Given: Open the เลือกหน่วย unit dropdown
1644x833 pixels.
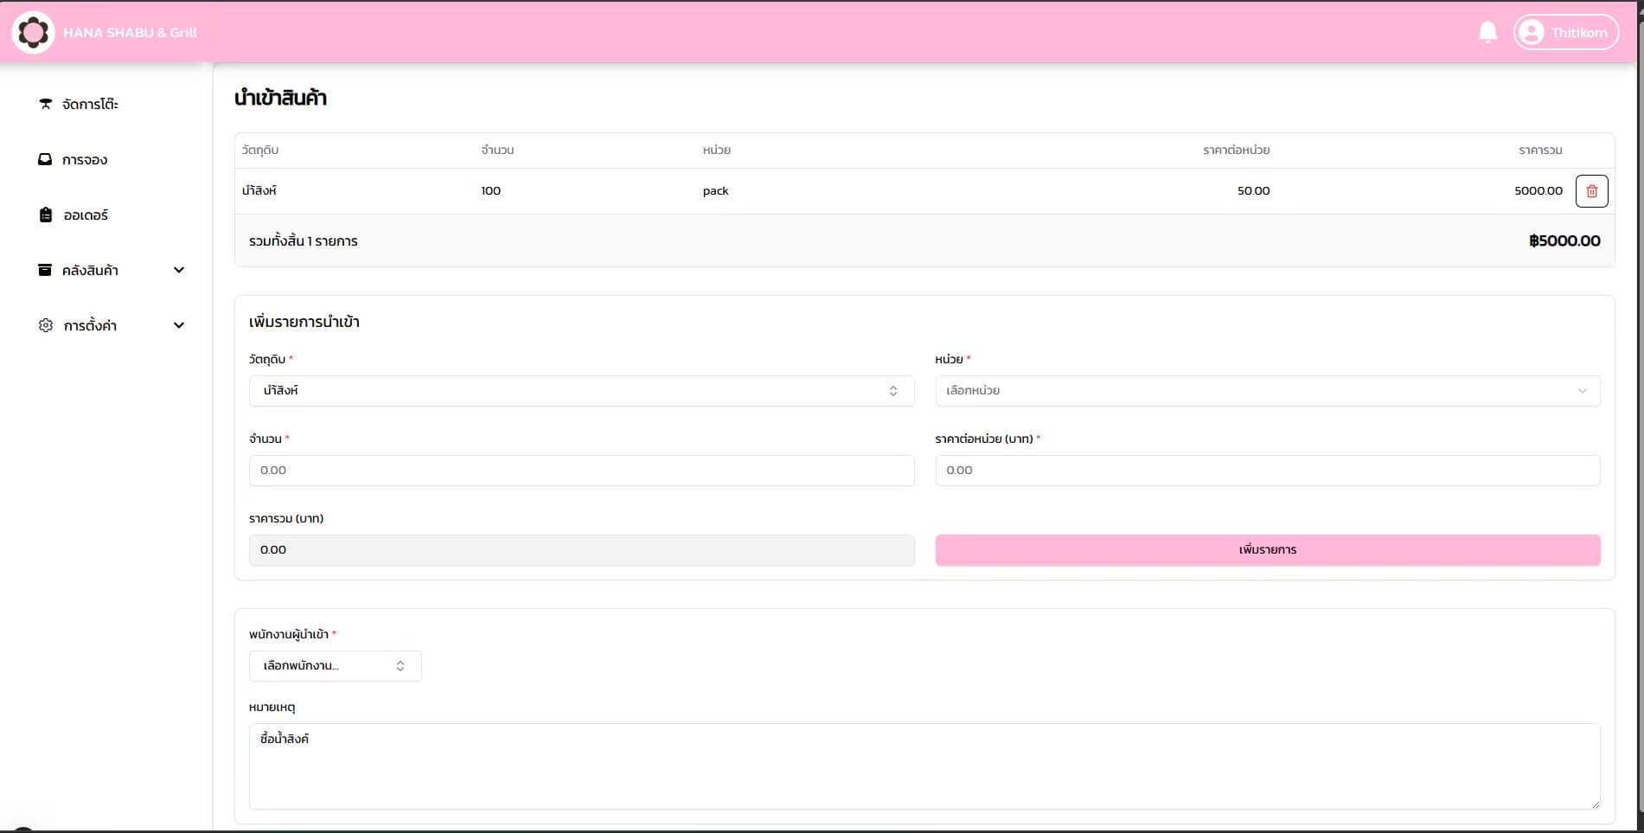Looking at the screenshot, I should click(x=1266, y=390).
